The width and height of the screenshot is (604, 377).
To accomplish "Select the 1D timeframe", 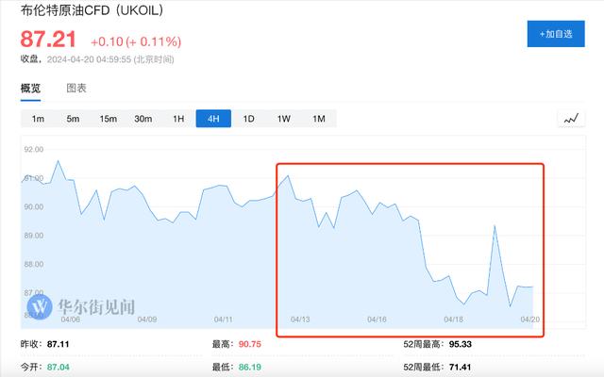I will click(x=248, y=119).
